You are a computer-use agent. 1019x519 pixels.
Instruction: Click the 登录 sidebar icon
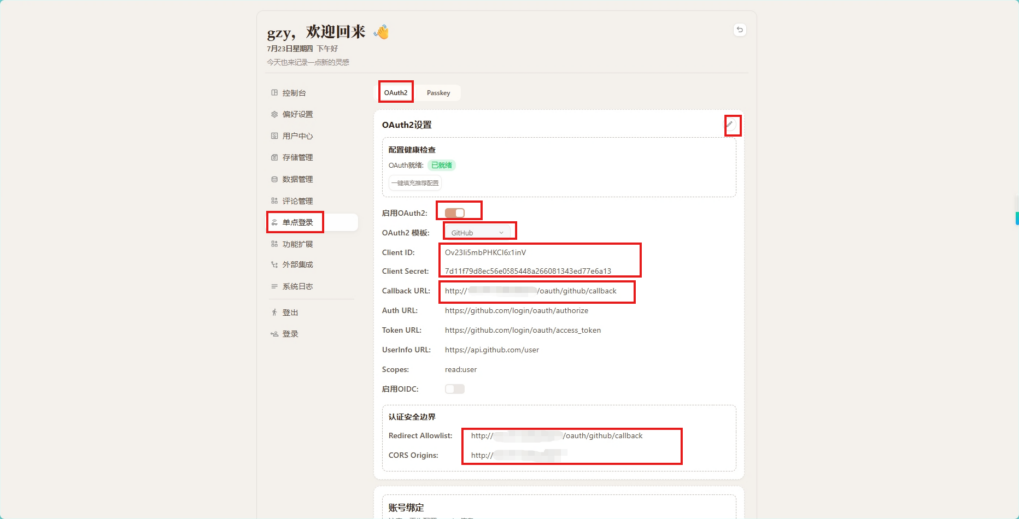click(274, 334)
